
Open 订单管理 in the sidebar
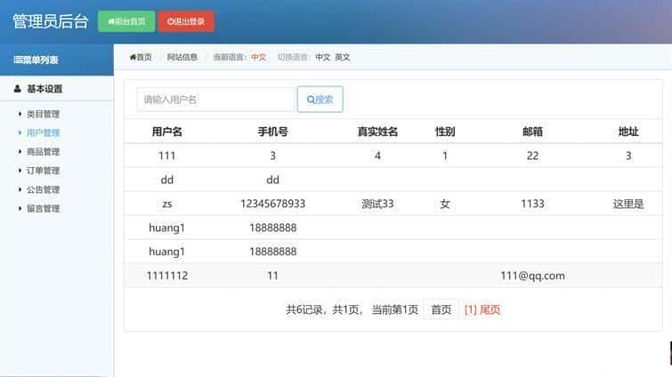tap(43, 171)
